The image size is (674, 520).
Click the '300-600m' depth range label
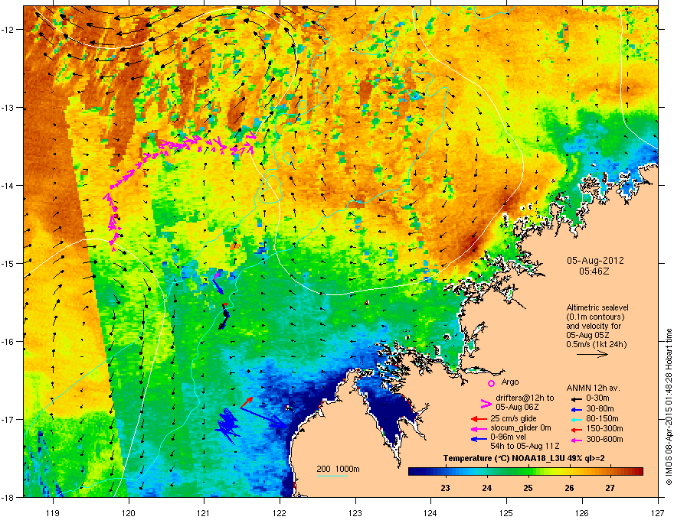pyautogui.click(x=604, y=439)
